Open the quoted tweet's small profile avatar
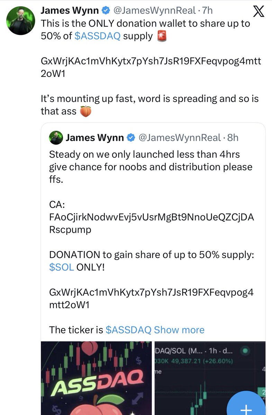272x415 pixels. point(56,138)
